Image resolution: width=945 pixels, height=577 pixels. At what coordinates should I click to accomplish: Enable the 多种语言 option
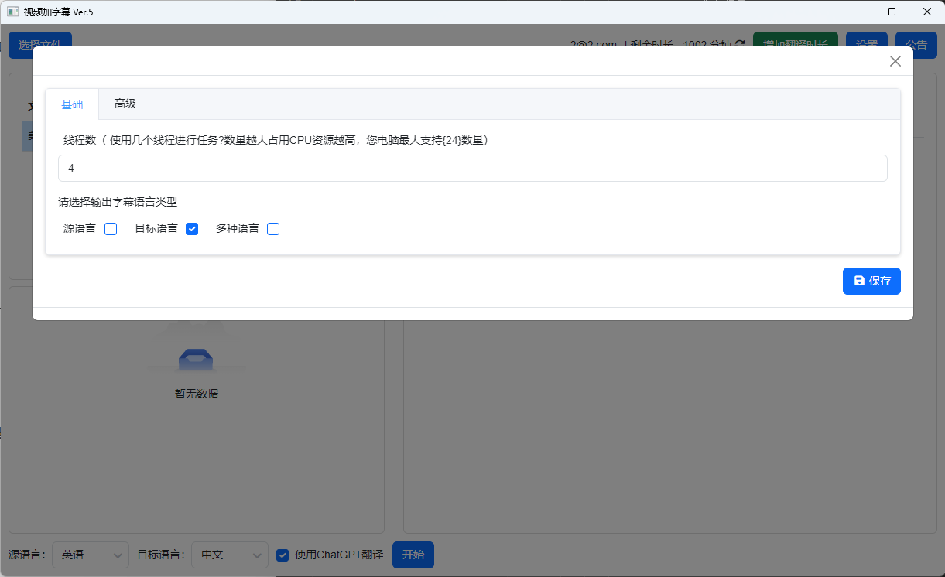click(272, 228)
